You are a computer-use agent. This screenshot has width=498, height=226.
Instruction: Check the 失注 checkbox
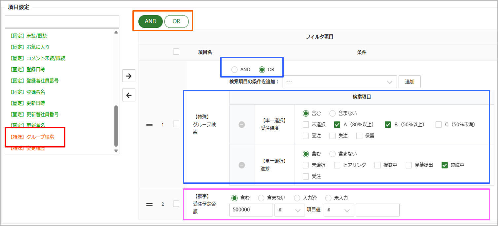point(333,136)
